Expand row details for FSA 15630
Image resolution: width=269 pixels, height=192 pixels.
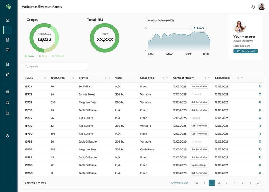tap(260, 110)
